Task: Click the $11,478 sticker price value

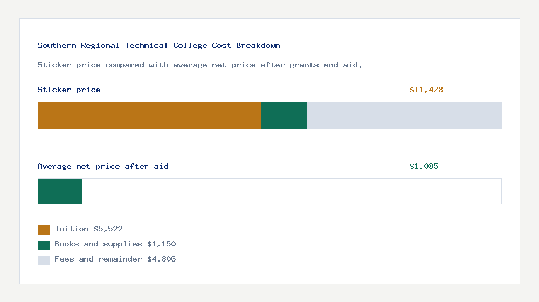Action: tap(426, 90)
